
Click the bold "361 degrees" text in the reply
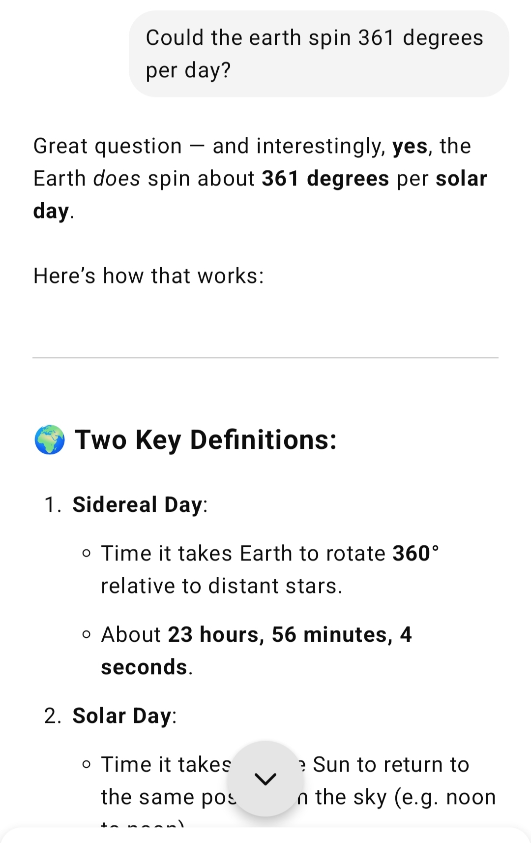pyautogui.click(x=325, y=178)
